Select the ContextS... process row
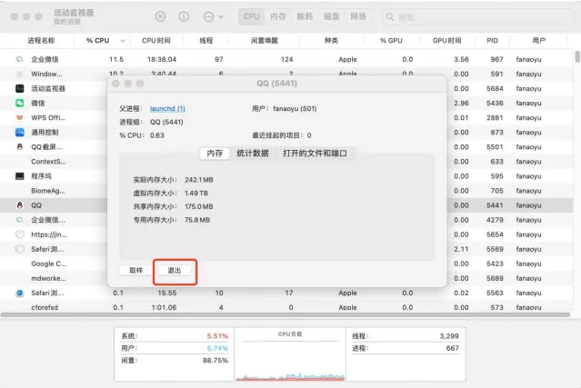 (x=286, y=162)
